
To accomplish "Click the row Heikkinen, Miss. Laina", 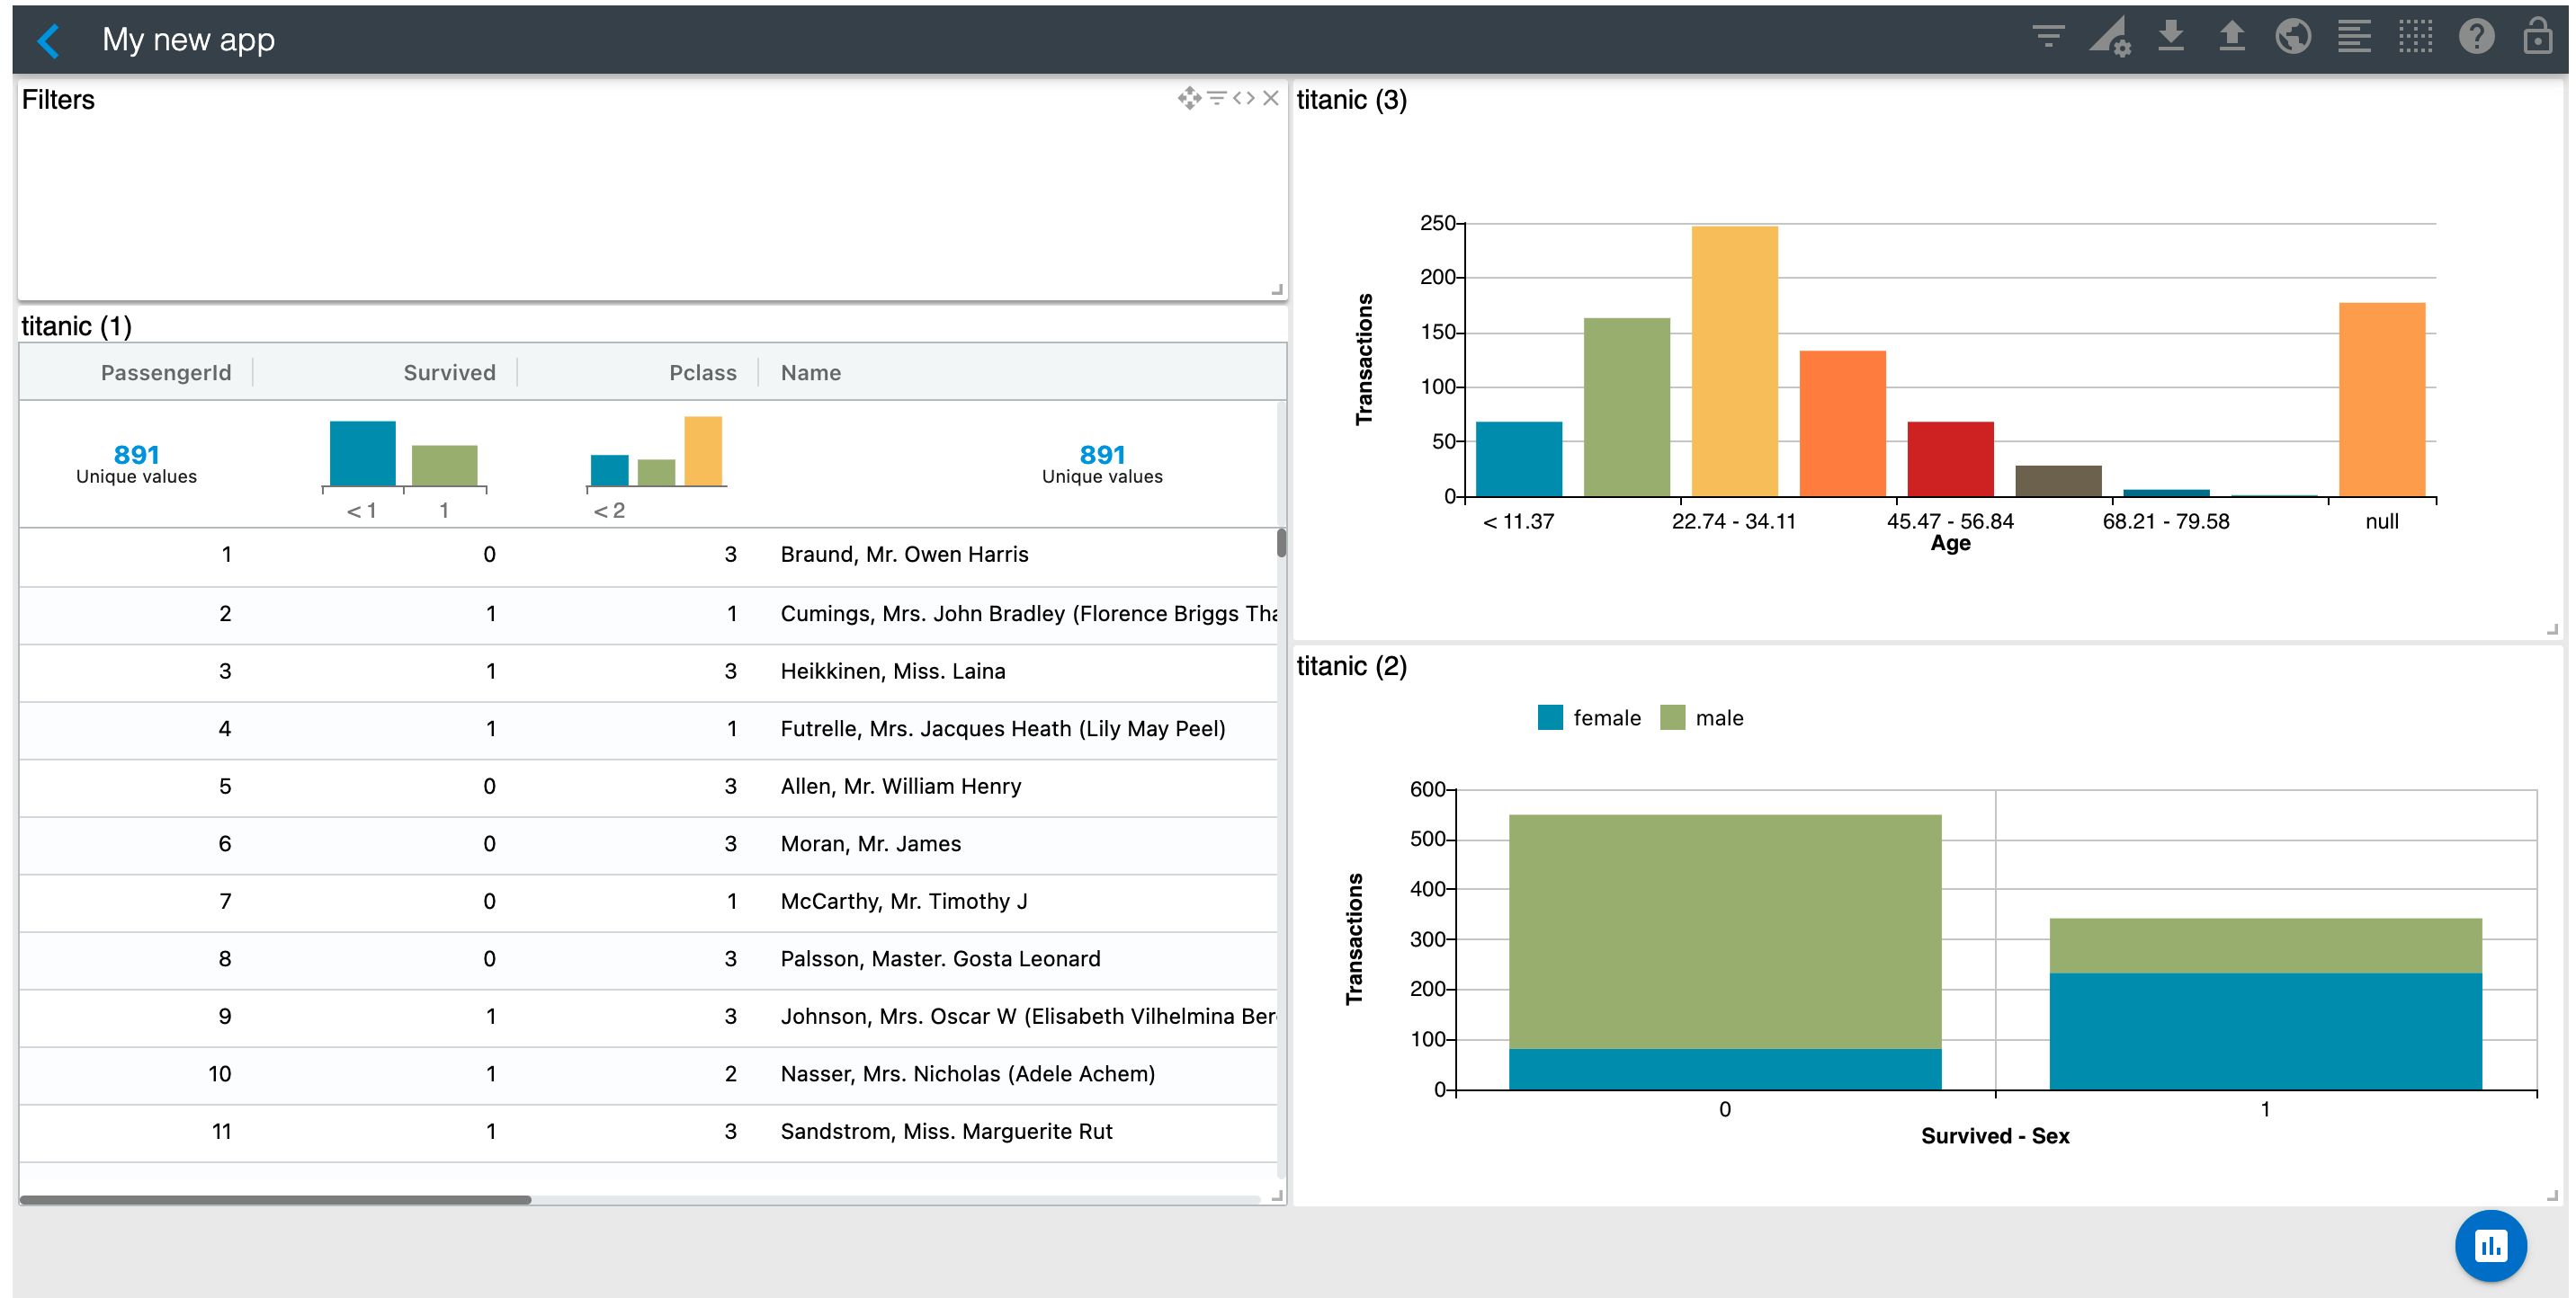I will pyautogui.click(x=892, y=671).
